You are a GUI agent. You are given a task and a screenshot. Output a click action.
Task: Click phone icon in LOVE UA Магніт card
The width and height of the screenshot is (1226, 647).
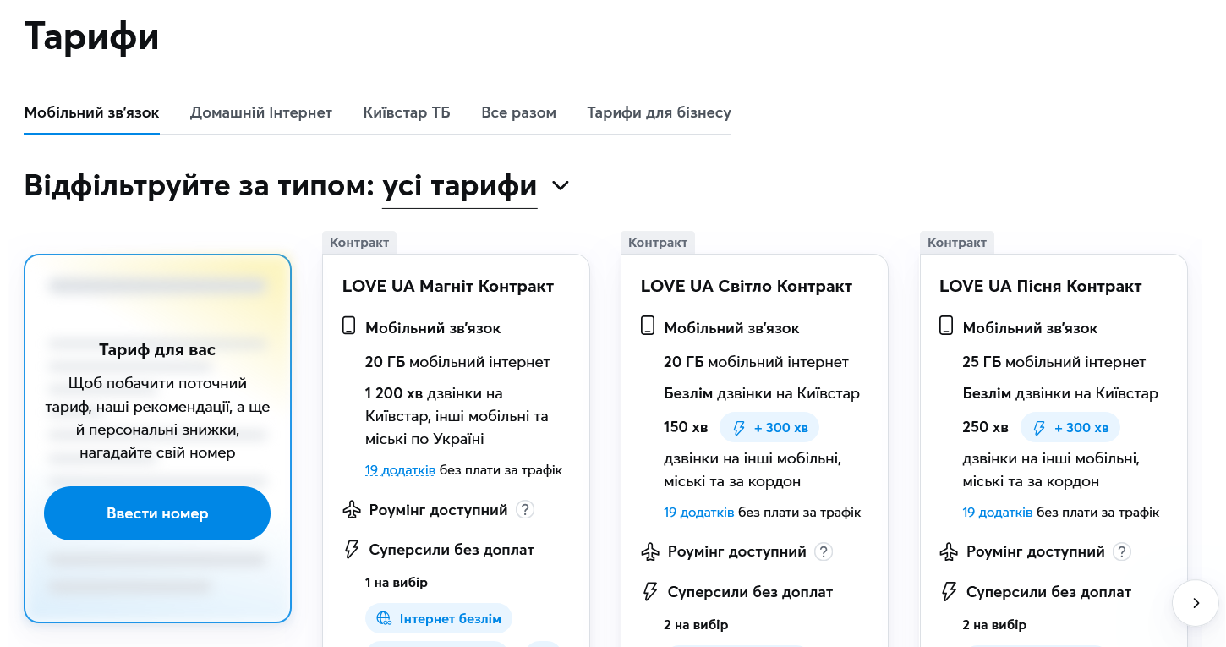click(349, 326)
